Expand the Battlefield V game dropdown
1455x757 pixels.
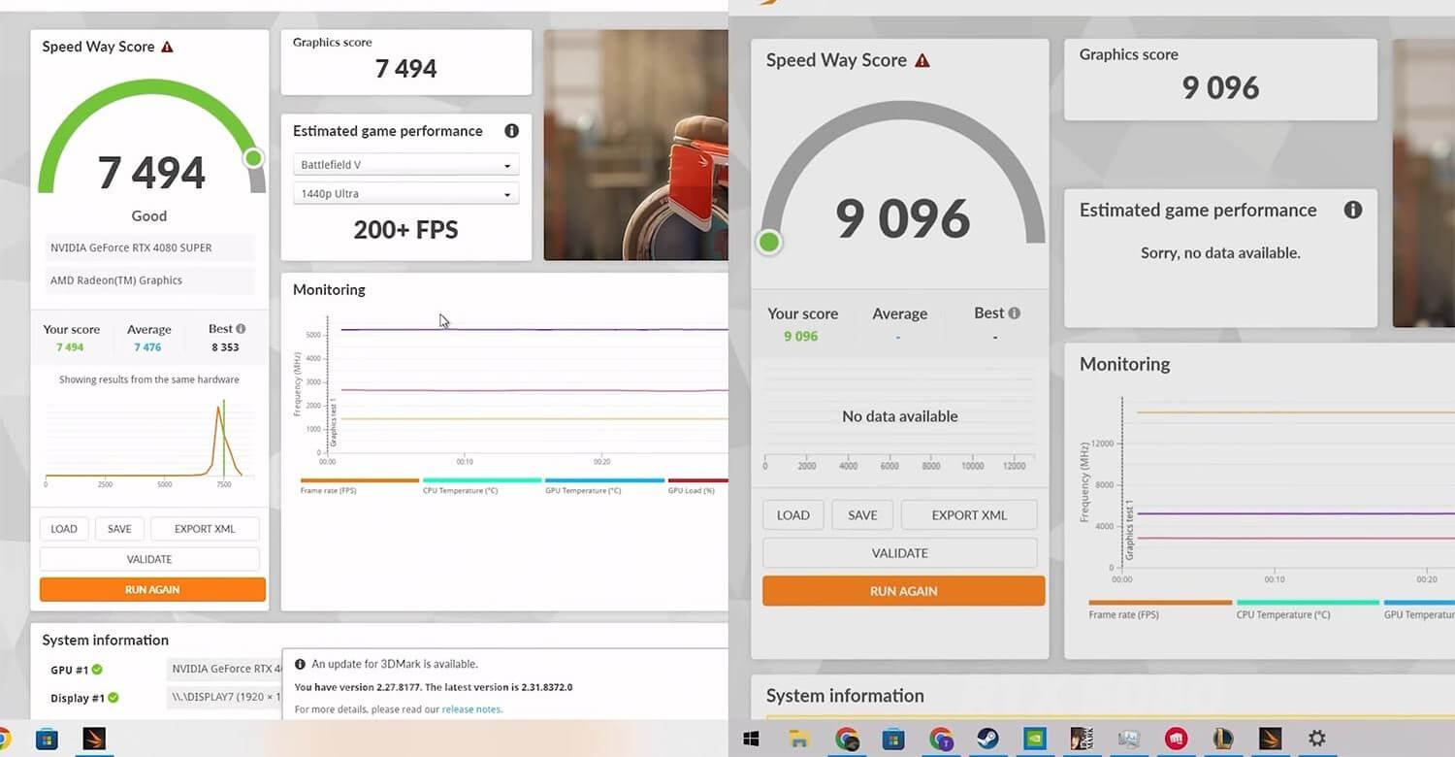click(x=405, y=165)
